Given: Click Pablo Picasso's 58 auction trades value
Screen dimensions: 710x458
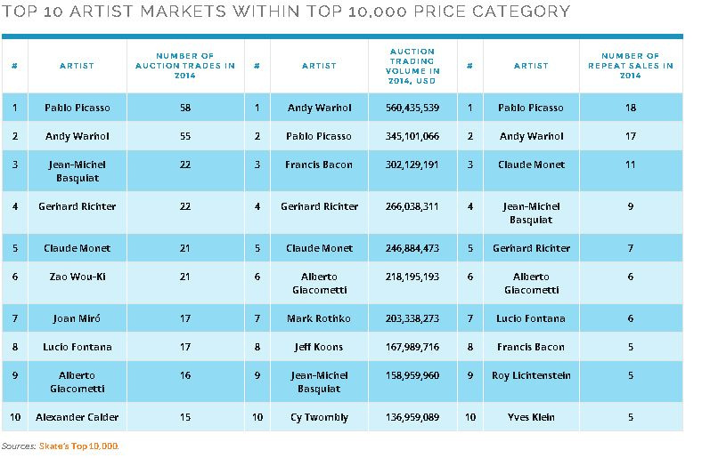Looking at the screenshot, I should coord(184,108).
